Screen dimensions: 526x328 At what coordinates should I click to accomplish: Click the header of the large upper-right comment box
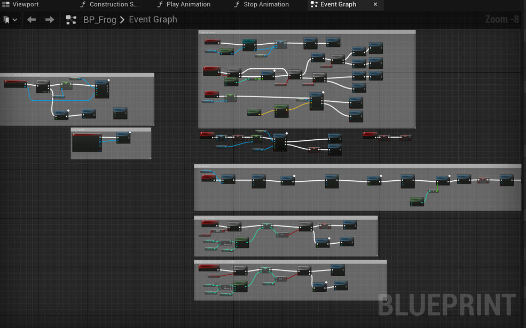click(x=307, y=32)
